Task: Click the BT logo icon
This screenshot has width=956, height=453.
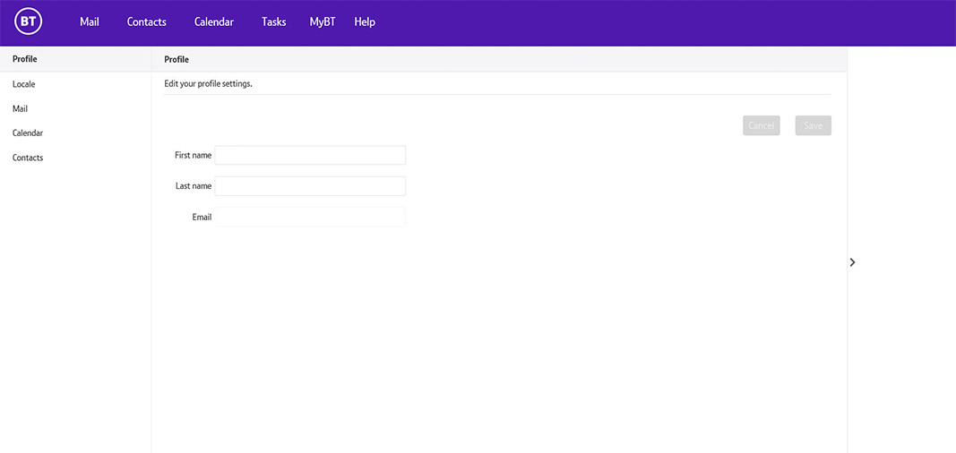Action: click(29, 21)
